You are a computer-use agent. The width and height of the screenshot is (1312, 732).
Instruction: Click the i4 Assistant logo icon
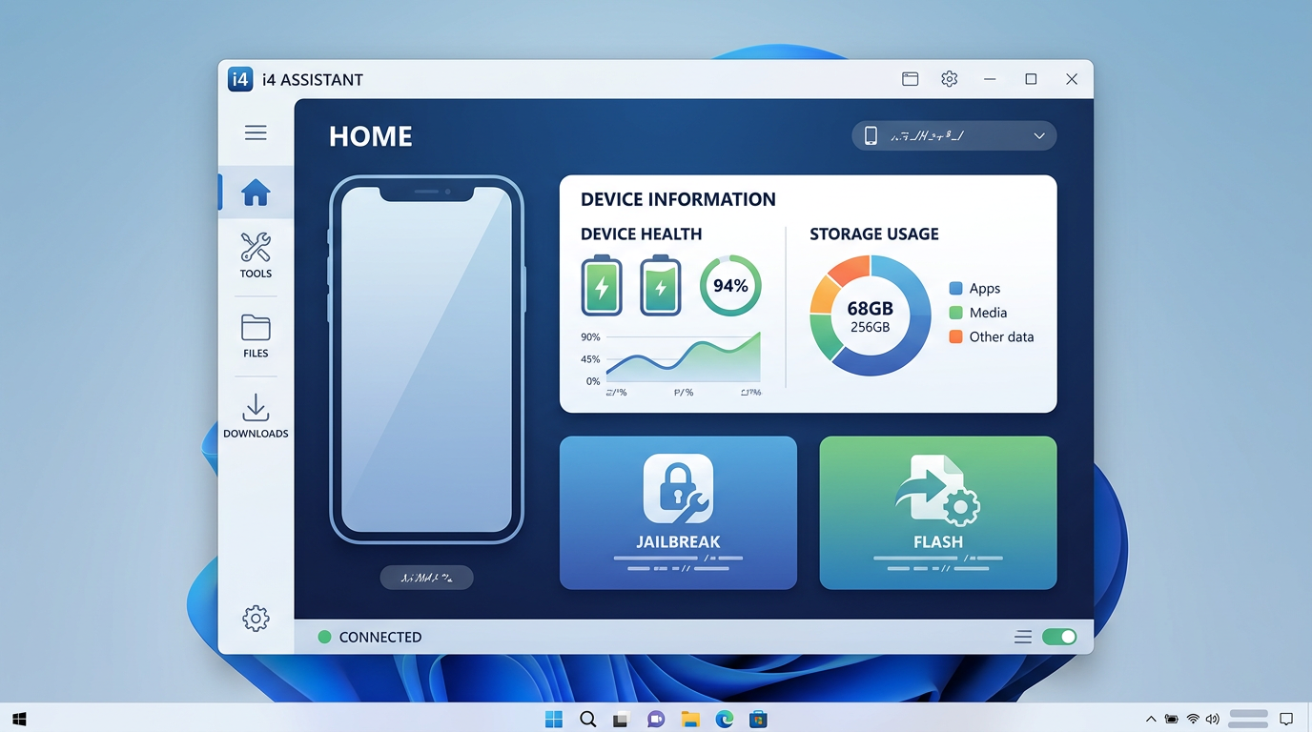click(240, 79)
